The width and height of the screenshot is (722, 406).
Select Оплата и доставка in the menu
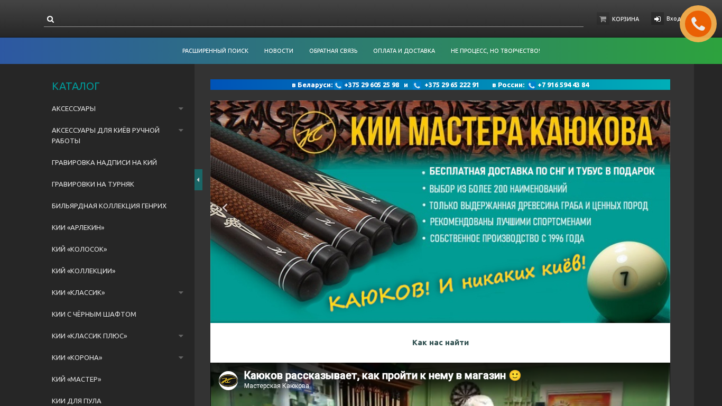404,51
